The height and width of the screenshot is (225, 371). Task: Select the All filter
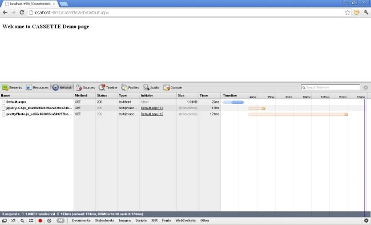pyautogui.click(x=61, y=220)
